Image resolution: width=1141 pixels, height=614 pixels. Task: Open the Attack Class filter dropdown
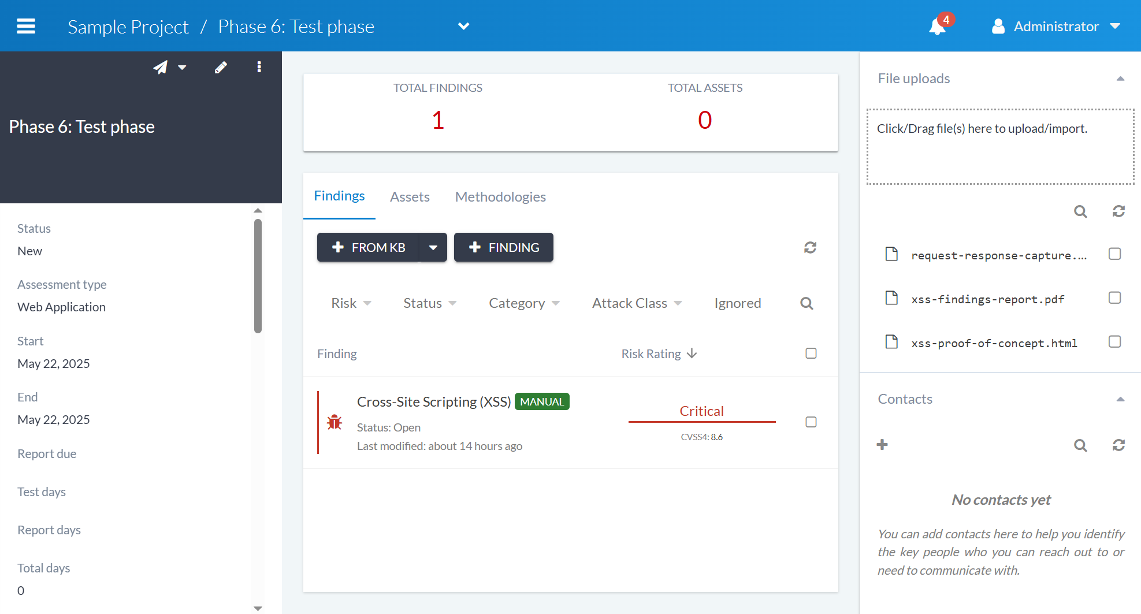click(x=637, y=303)
